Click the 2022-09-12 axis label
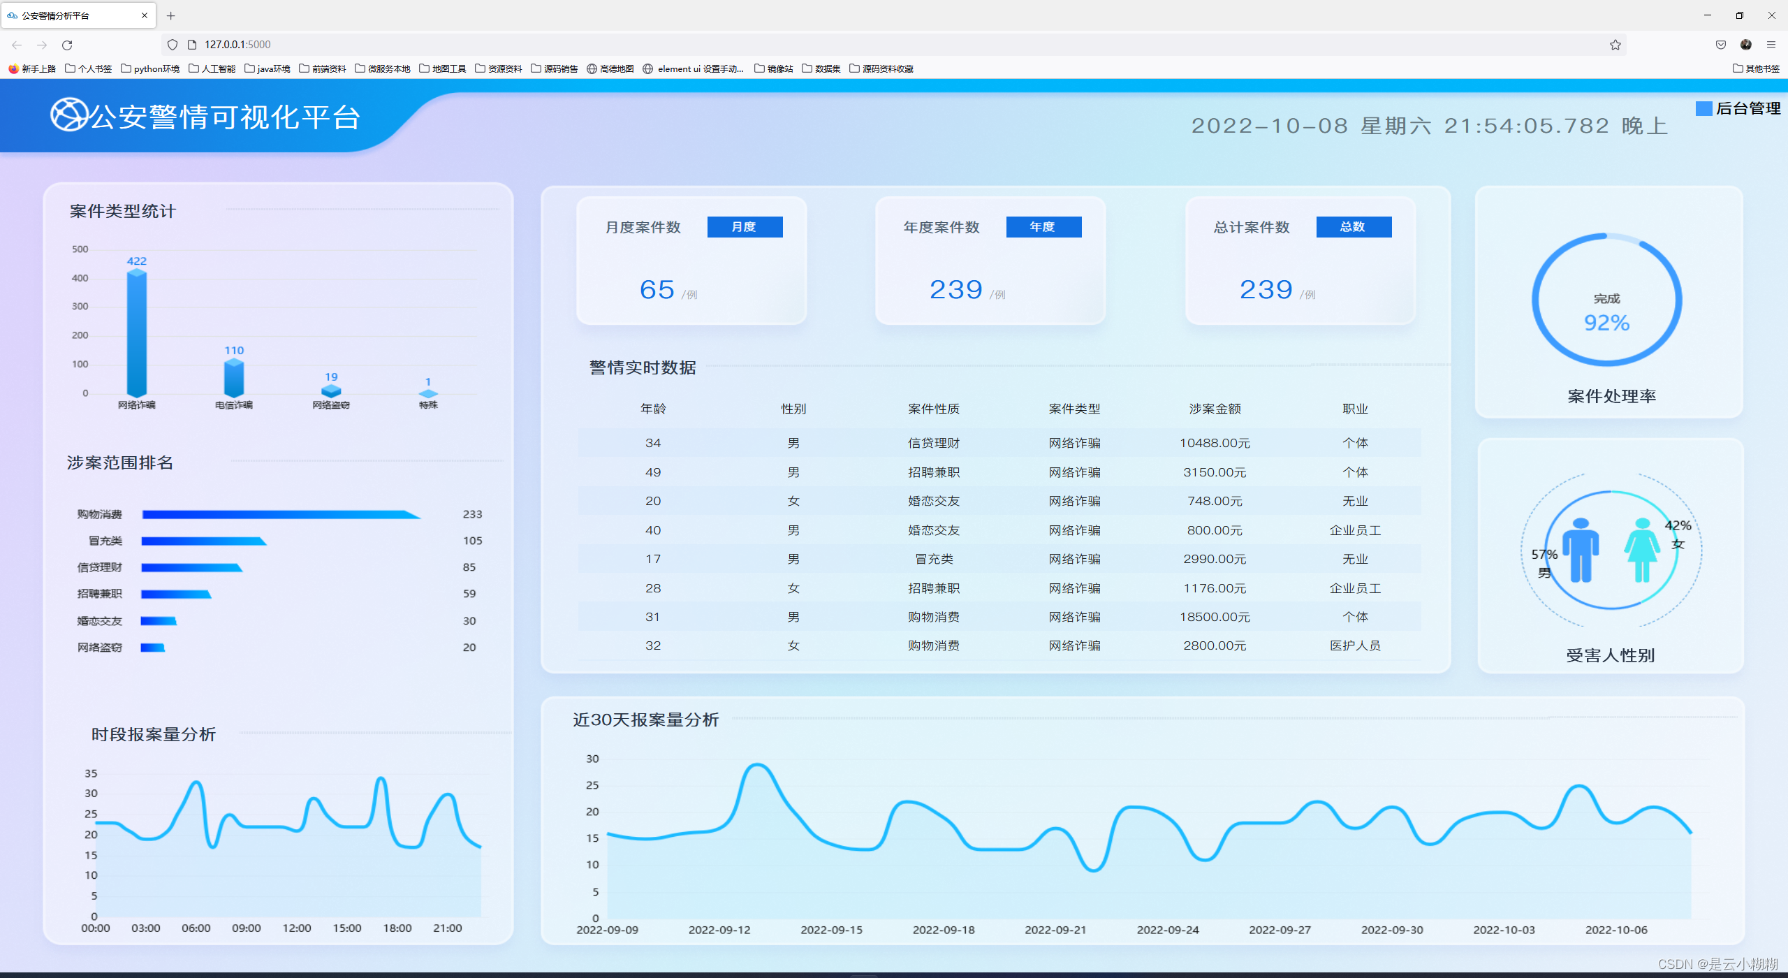Screen dimensions: 1788x978 pyautogui.click(x=719, y=930)
